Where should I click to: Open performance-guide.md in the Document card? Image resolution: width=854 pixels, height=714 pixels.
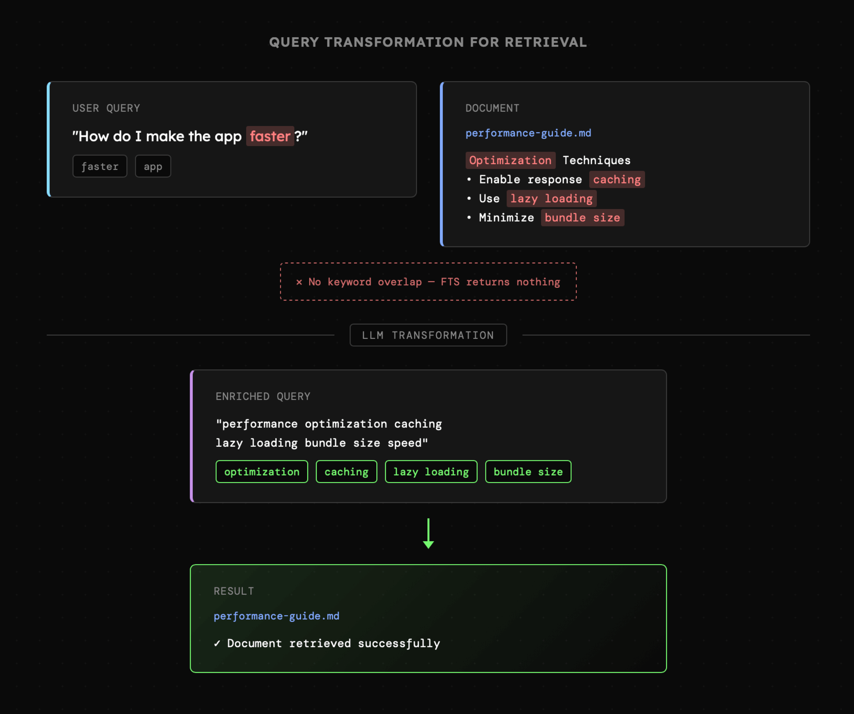point(528,133)
